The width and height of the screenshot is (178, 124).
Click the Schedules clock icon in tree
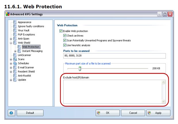tap(15, 63)
